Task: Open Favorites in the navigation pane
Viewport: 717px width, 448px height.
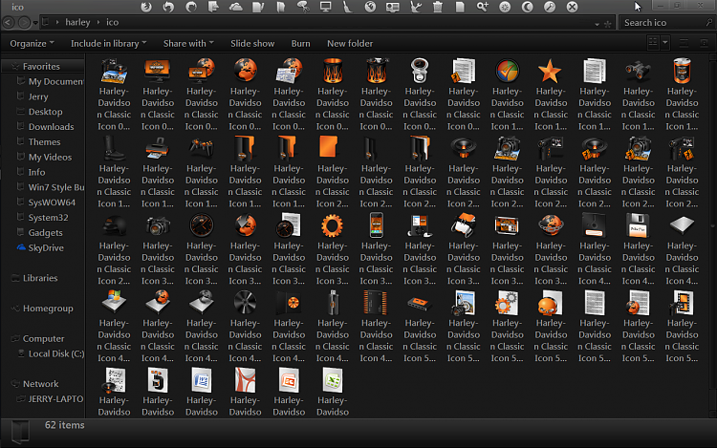Action: tap(41, 66)
